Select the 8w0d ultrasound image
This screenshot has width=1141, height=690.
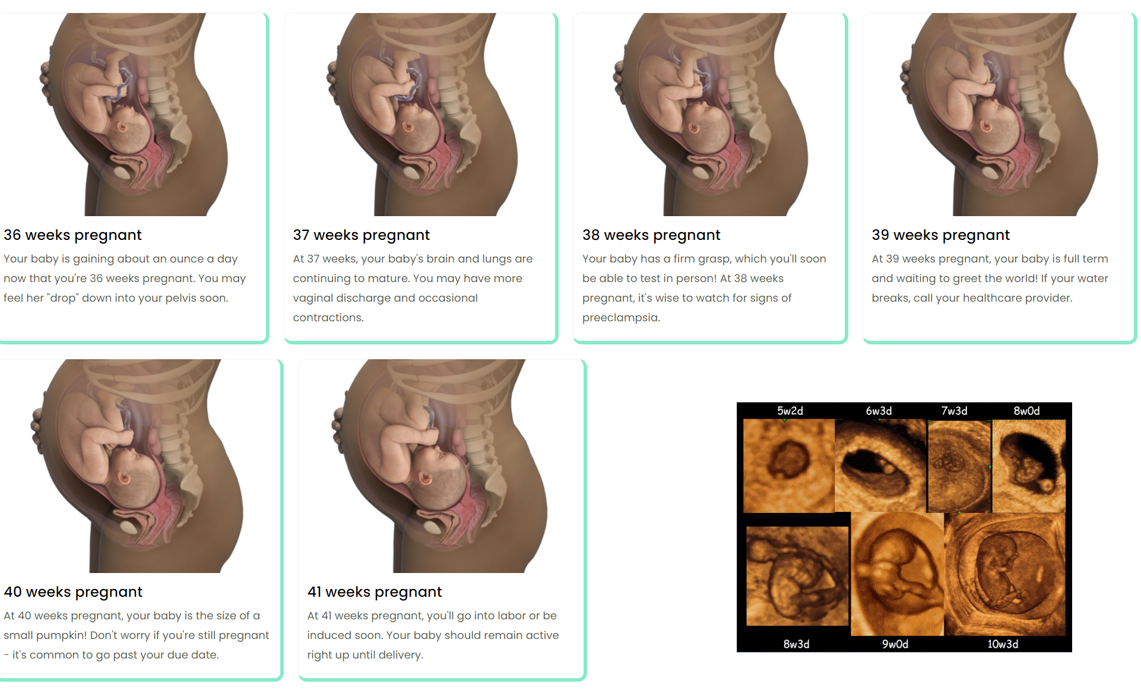click(1029, 466)
